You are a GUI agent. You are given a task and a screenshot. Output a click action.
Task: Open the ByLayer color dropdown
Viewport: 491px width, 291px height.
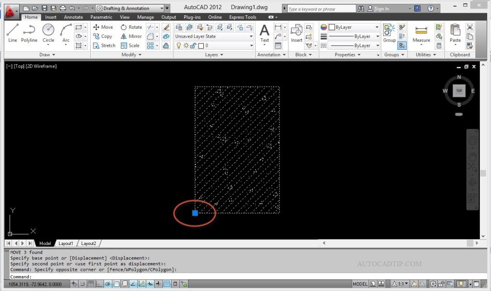pos(354,27)
